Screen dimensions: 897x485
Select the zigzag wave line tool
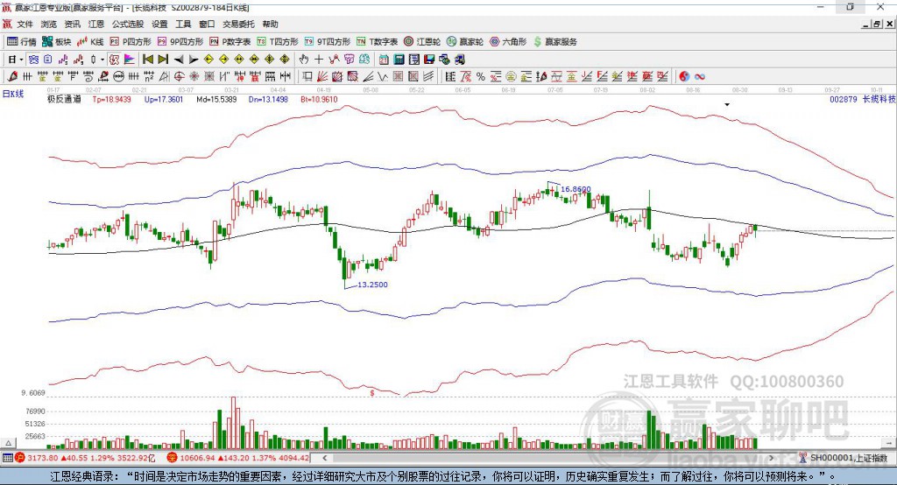click(x=384, y=76)
